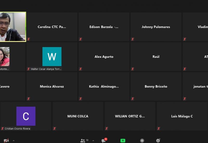Open the Chat with unread badge
Image resolution: width=208 pixels, height=143 pixels.
click(x=103, y=141)
